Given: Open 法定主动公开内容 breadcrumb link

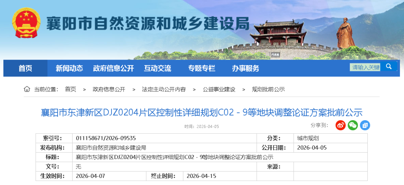Looking at the screenshot, I should pyautogui.click(x=164, y=89).
